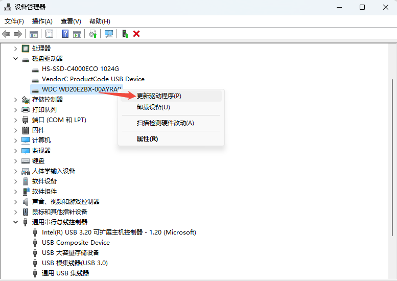Click the scan for hardware changes monitor icon
Image resolution: width=397 pixels, height=281 pixels.
tap(108, 34)
